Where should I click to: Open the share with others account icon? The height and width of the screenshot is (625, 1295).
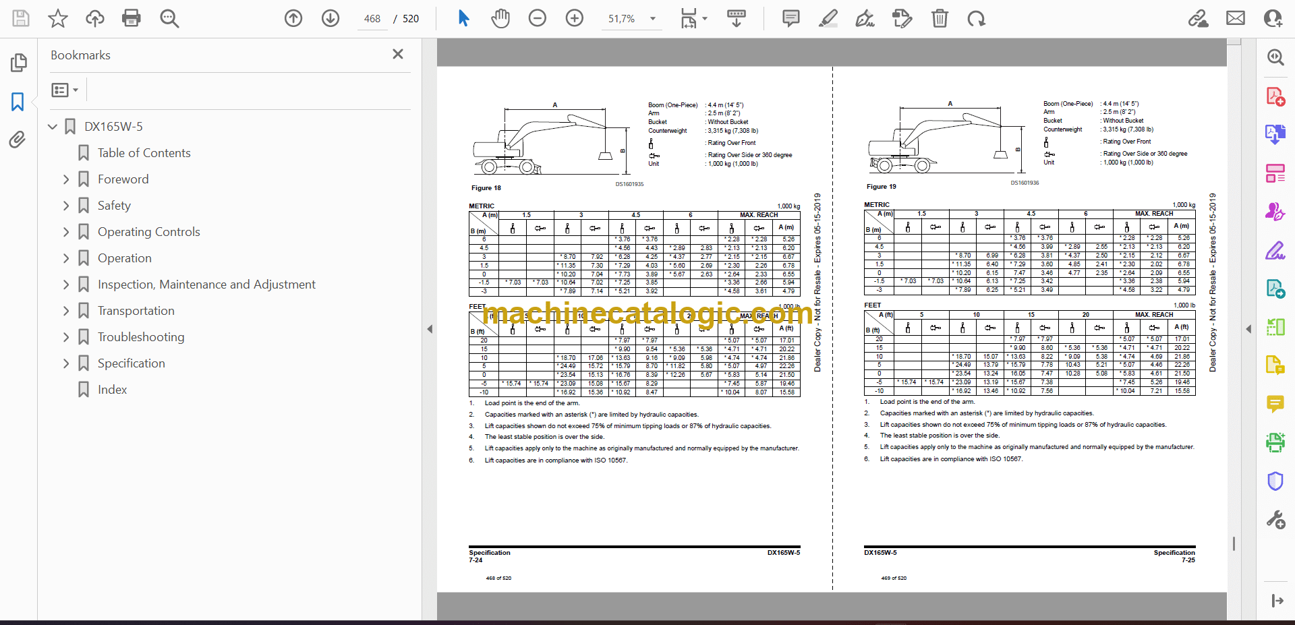pos(1273,18)
